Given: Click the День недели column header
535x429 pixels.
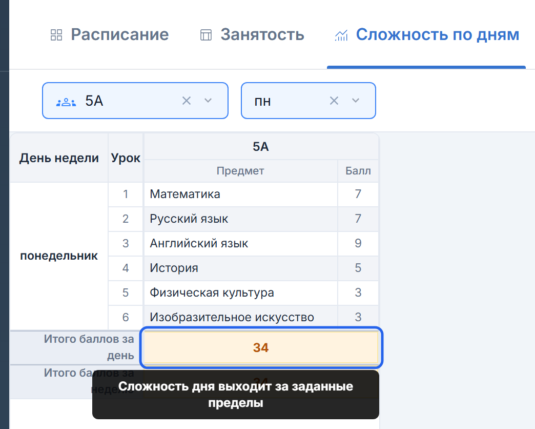Looking at the screenshot, I should [59, 158].
